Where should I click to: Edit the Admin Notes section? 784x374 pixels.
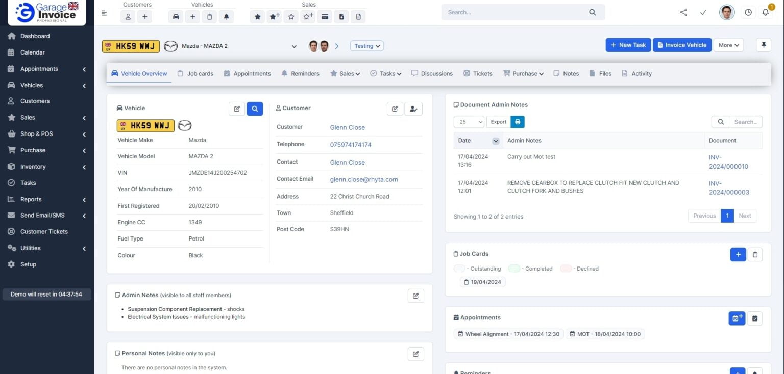pos(415,296)
